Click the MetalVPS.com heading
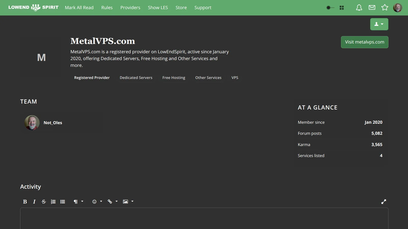Screen dimensions: 408x229 pos(103,41)
